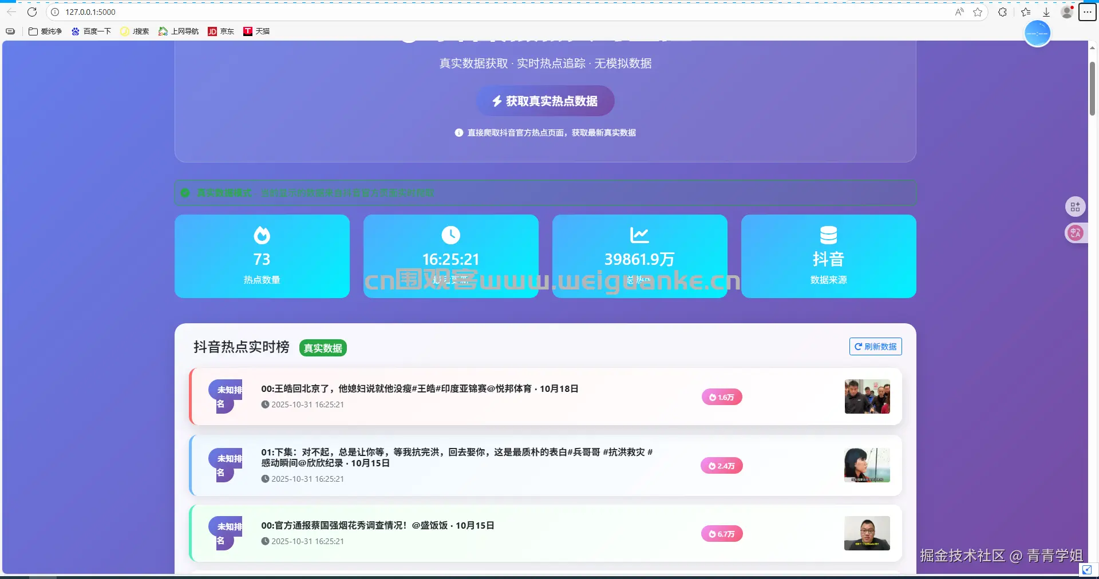Open the 百度一下 bookmark
The width and height of the screenshot is (1099, 579).
click(92, 31)
